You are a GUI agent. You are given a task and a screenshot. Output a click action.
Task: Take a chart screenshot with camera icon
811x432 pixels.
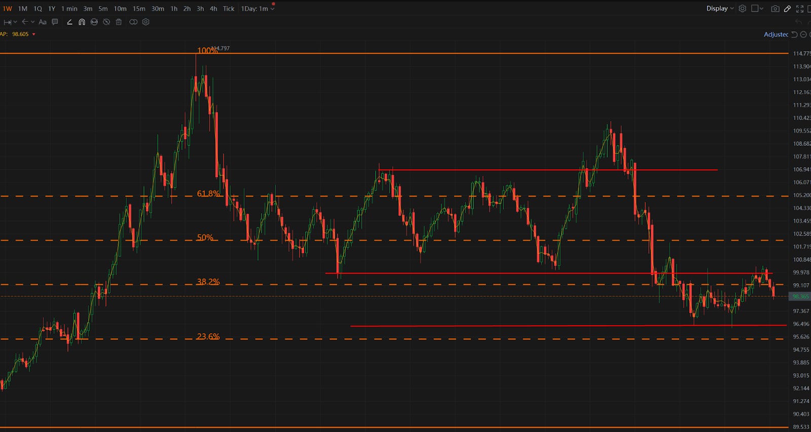[775, 9]
